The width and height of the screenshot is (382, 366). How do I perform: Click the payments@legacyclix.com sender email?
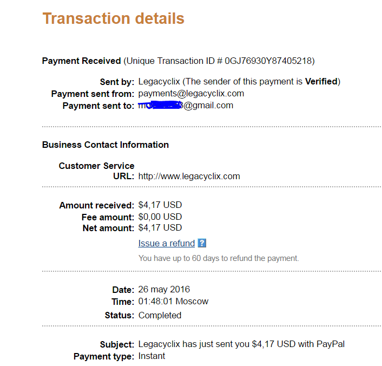[191, 94]
